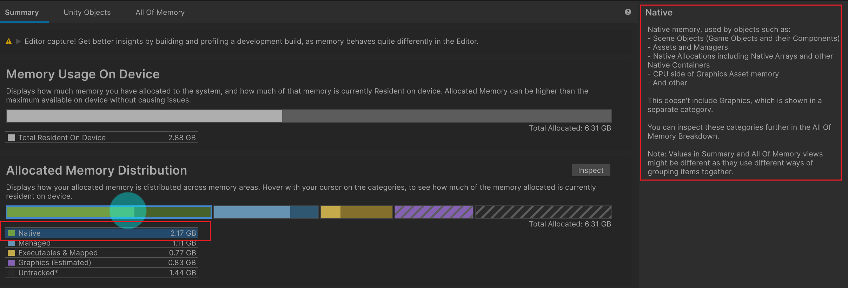Select the Native row in the legend
848x288 pixels.
click(x=102, y=233)
